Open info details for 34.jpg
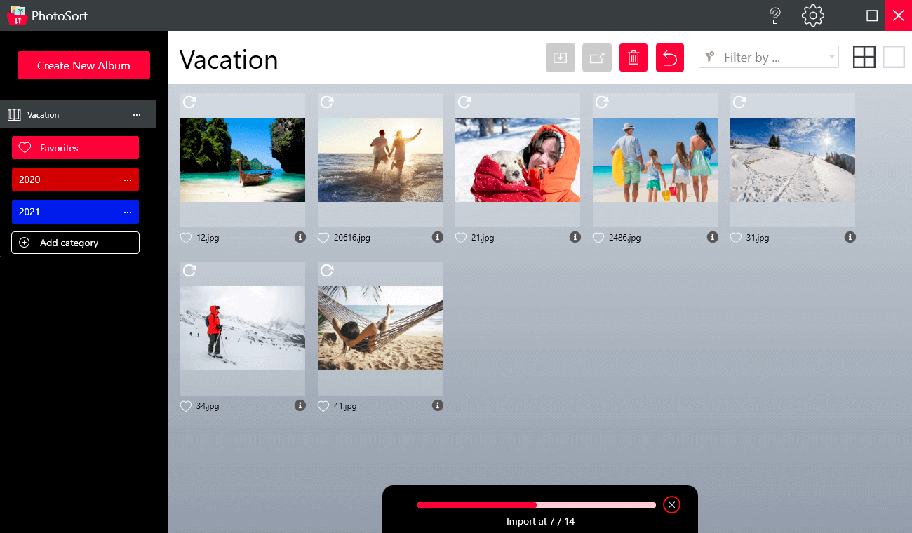Viewport: 912px width, 533px height. click(300, 406)
